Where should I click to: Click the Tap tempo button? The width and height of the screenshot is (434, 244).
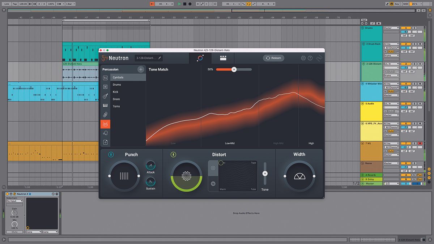tap(14, 4)
